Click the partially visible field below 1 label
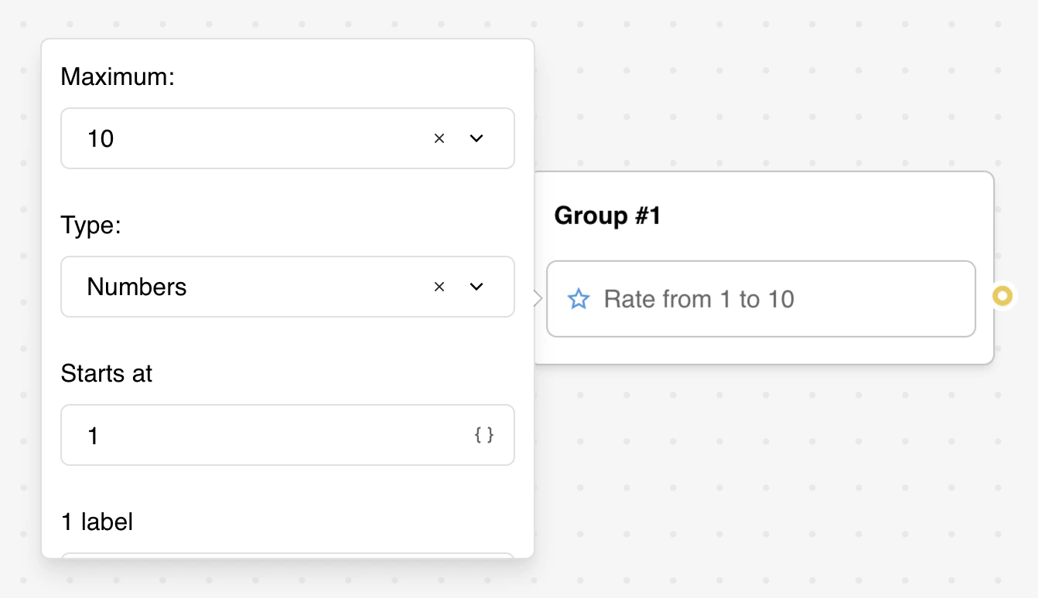Screen dimensions: 1038x598 (x=288, y=555)
